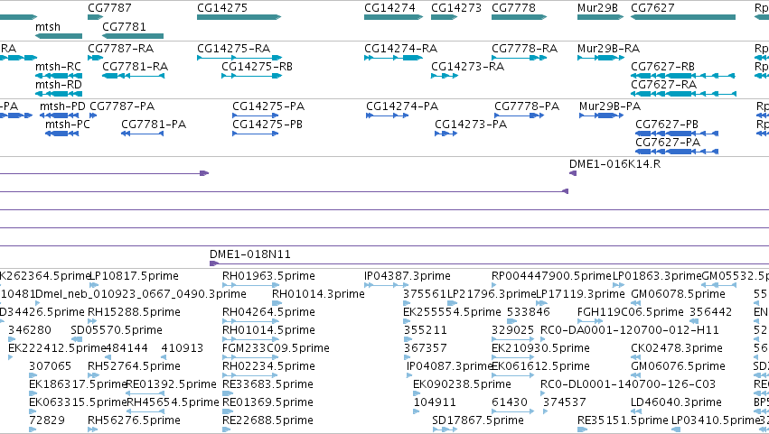Select the DME1-018N11 BAC clone
Viewport: 769px width, 434px height.
[250, 254]
